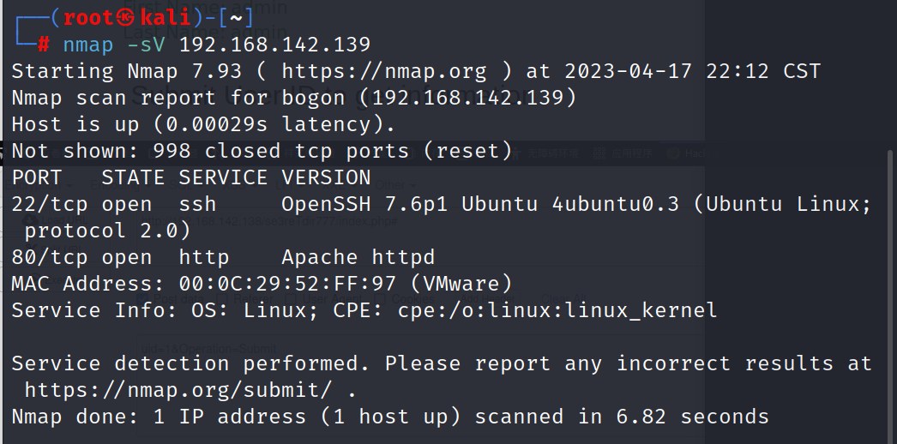Click the VERSION column header

click(326, 177)
